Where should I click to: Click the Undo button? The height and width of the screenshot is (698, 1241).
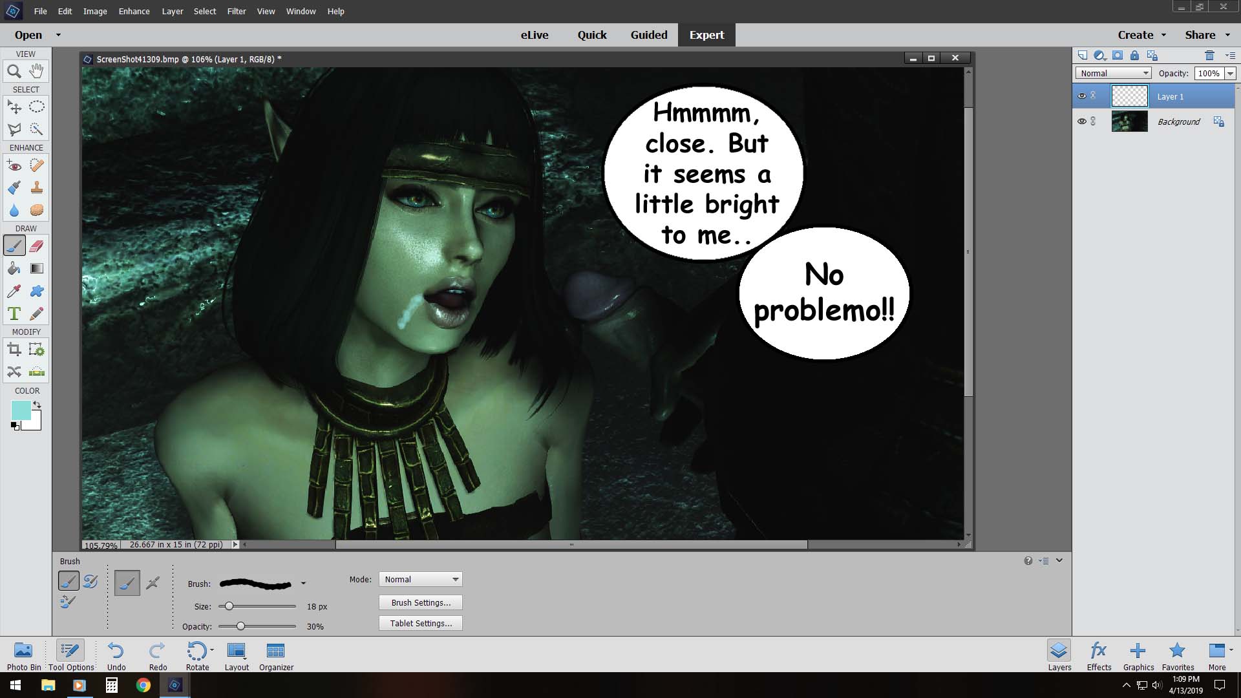click(x=116, y=655)
